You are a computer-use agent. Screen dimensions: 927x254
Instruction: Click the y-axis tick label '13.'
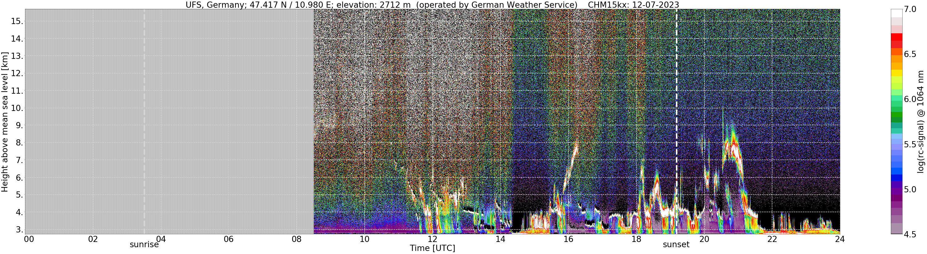[17, 56]
